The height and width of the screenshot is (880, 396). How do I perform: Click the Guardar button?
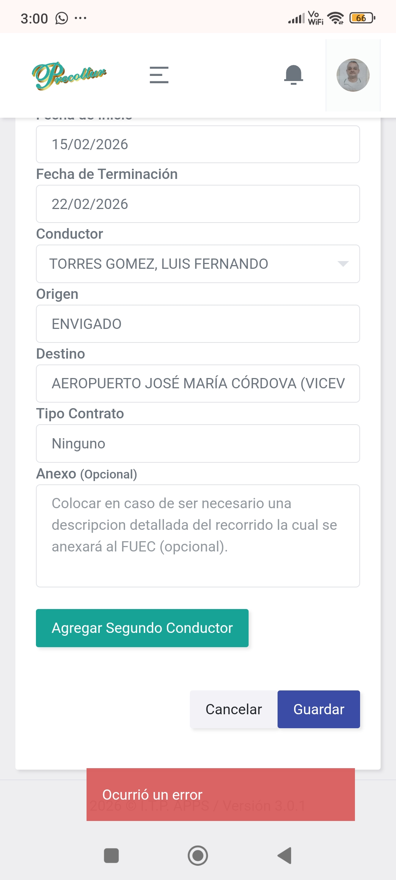319,709
